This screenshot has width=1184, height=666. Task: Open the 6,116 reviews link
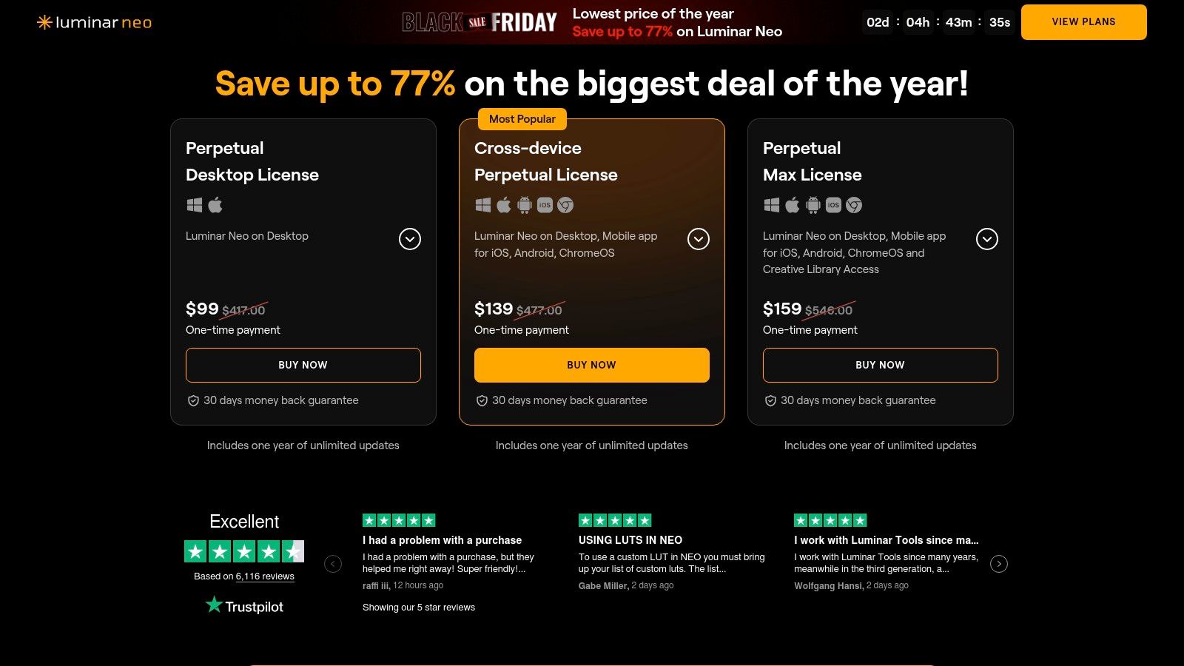point(265,576)
